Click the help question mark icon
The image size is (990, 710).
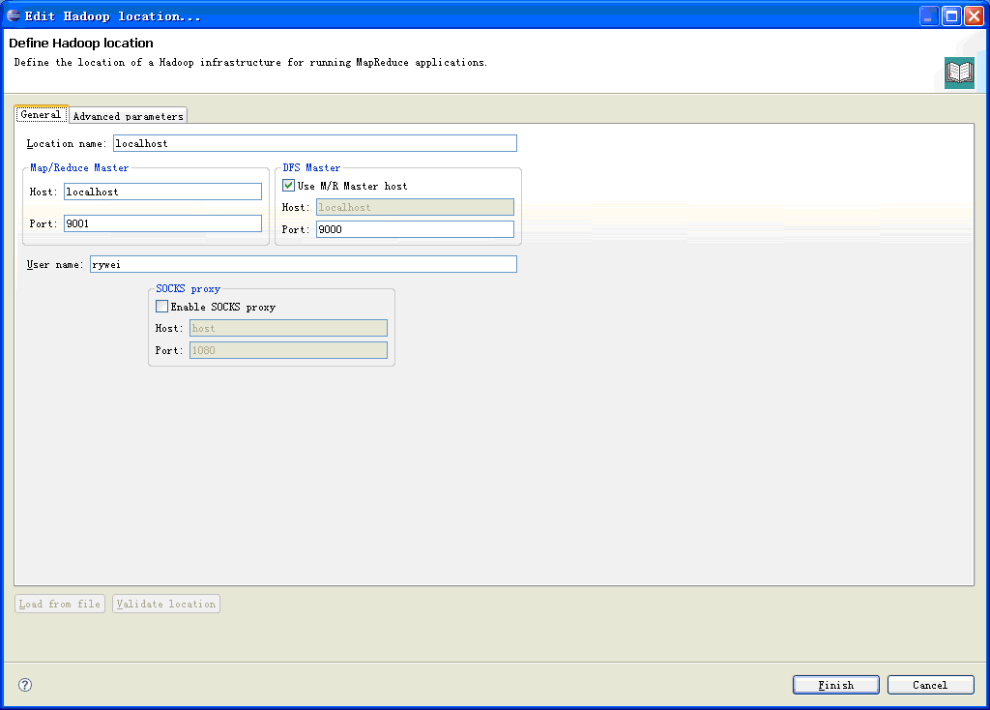click(24, 684)
